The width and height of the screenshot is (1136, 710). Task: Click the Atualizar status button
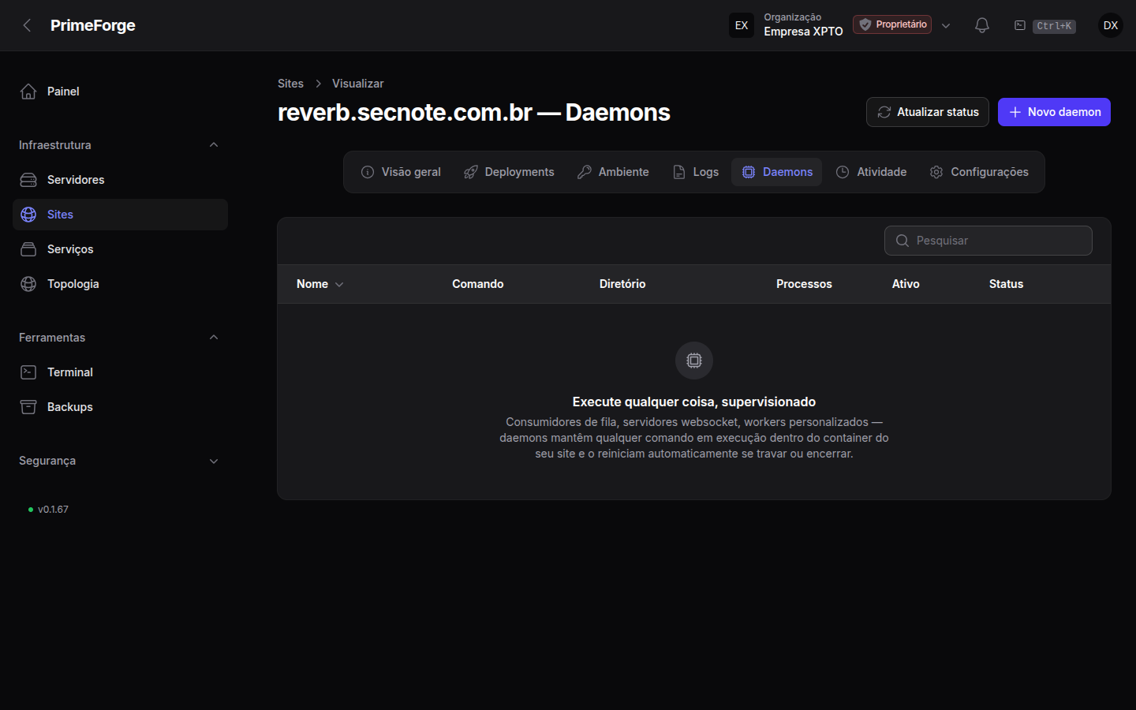928,112
